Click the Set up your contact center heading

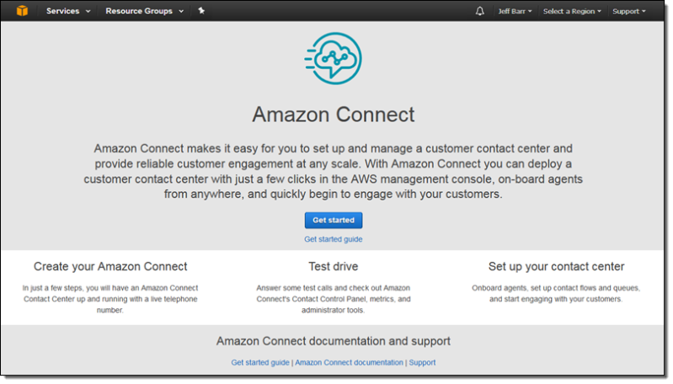[x=556, y=266]
